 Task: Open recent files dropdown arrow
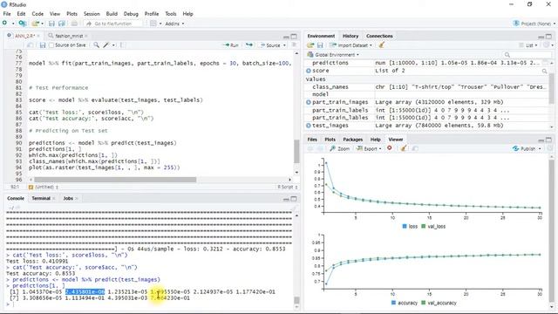coord(43,24)
